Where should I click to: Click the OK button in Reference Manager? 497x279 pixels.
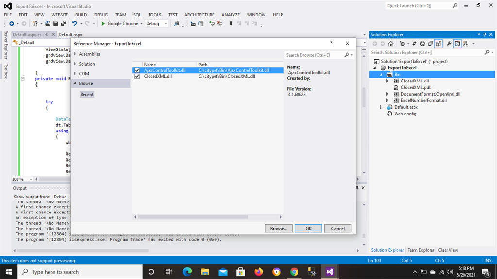308,228
